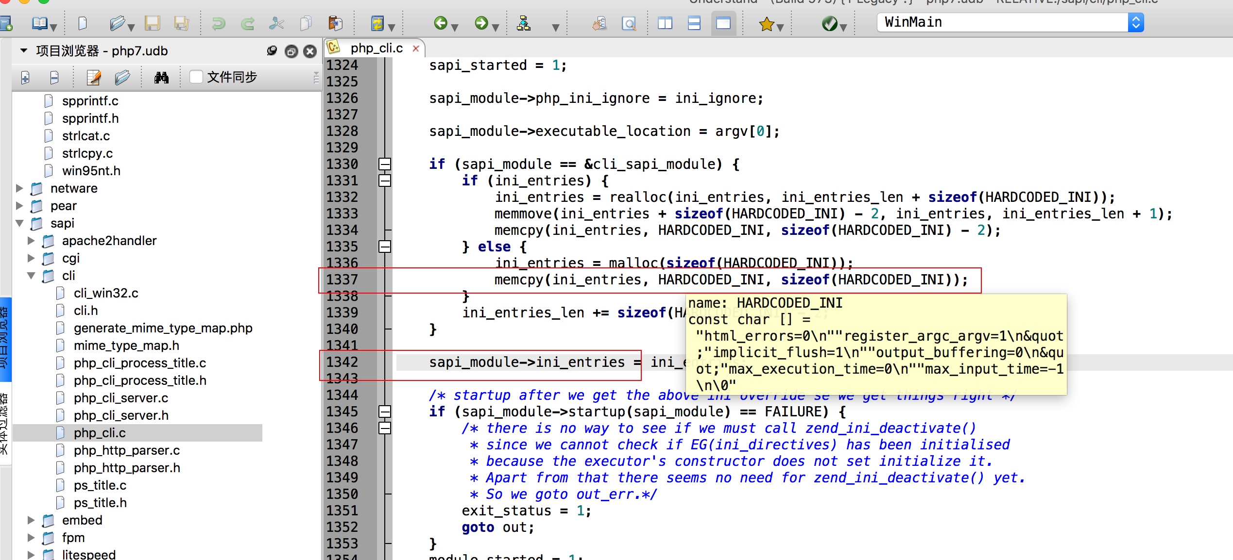Click the scissors Cut icon

(x=276, y=23)
